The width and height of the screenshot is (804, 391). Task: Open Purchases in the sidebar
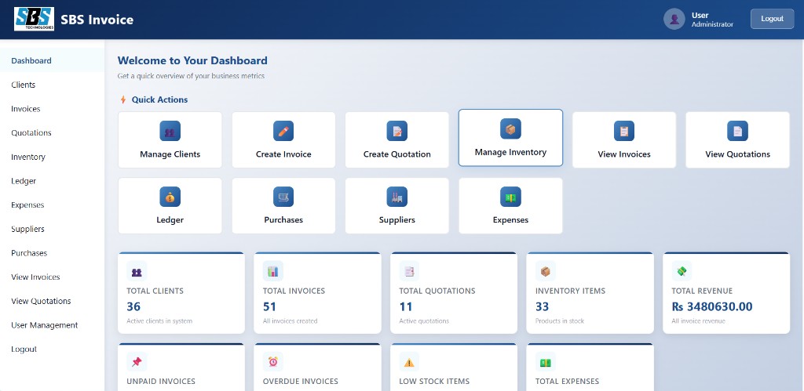[53, 253]
